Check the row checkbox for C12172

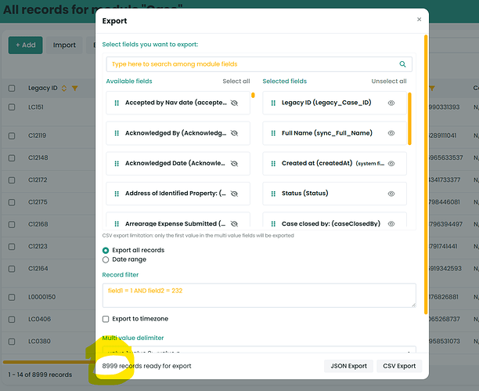12,180
